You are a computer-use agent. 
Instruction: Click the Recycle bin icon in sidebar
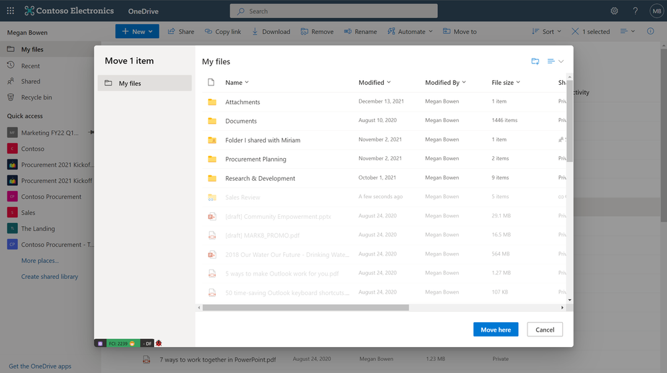[11, 97]
